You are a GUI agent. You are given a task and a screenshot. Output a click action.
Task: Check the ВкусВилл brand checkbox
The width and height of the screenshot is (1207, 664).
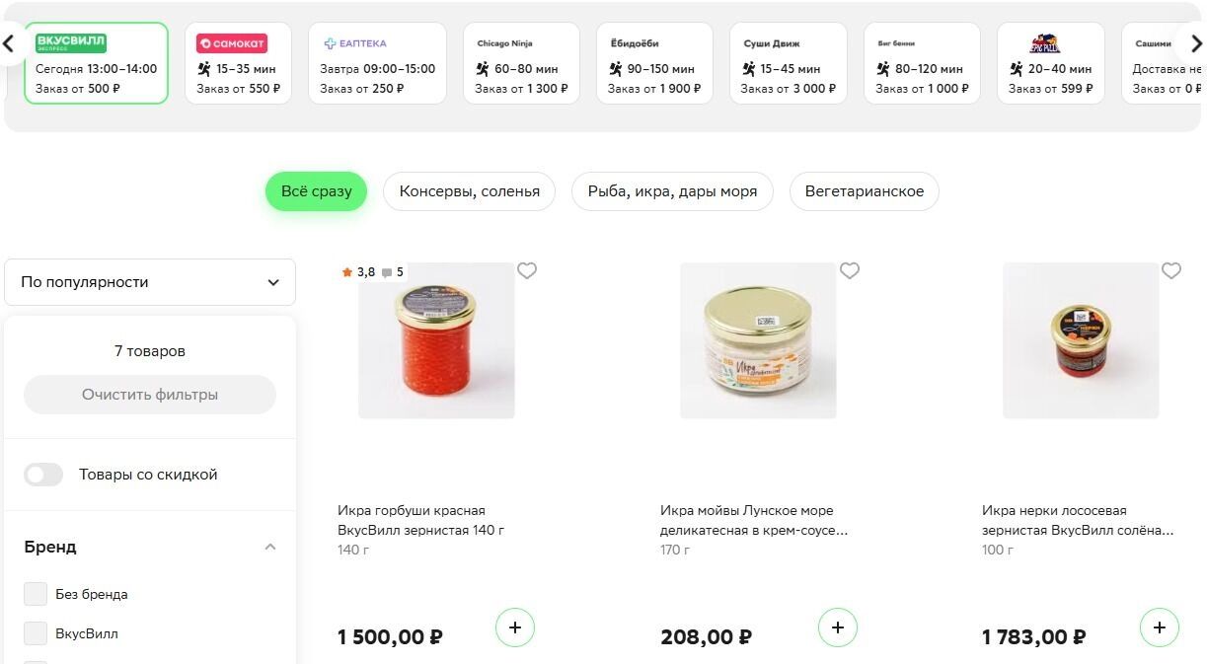36,632
